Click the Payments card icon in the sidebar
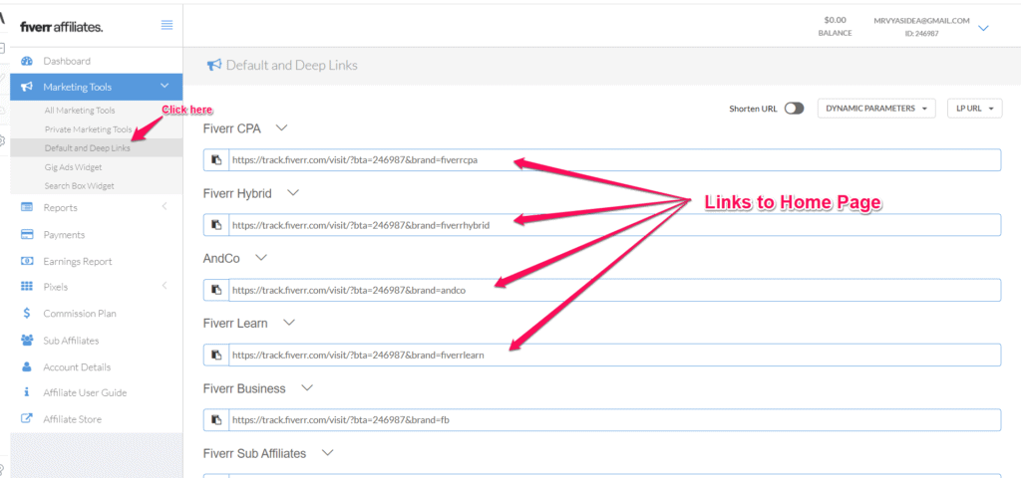The image size is (1021, 478). [27, 235]
